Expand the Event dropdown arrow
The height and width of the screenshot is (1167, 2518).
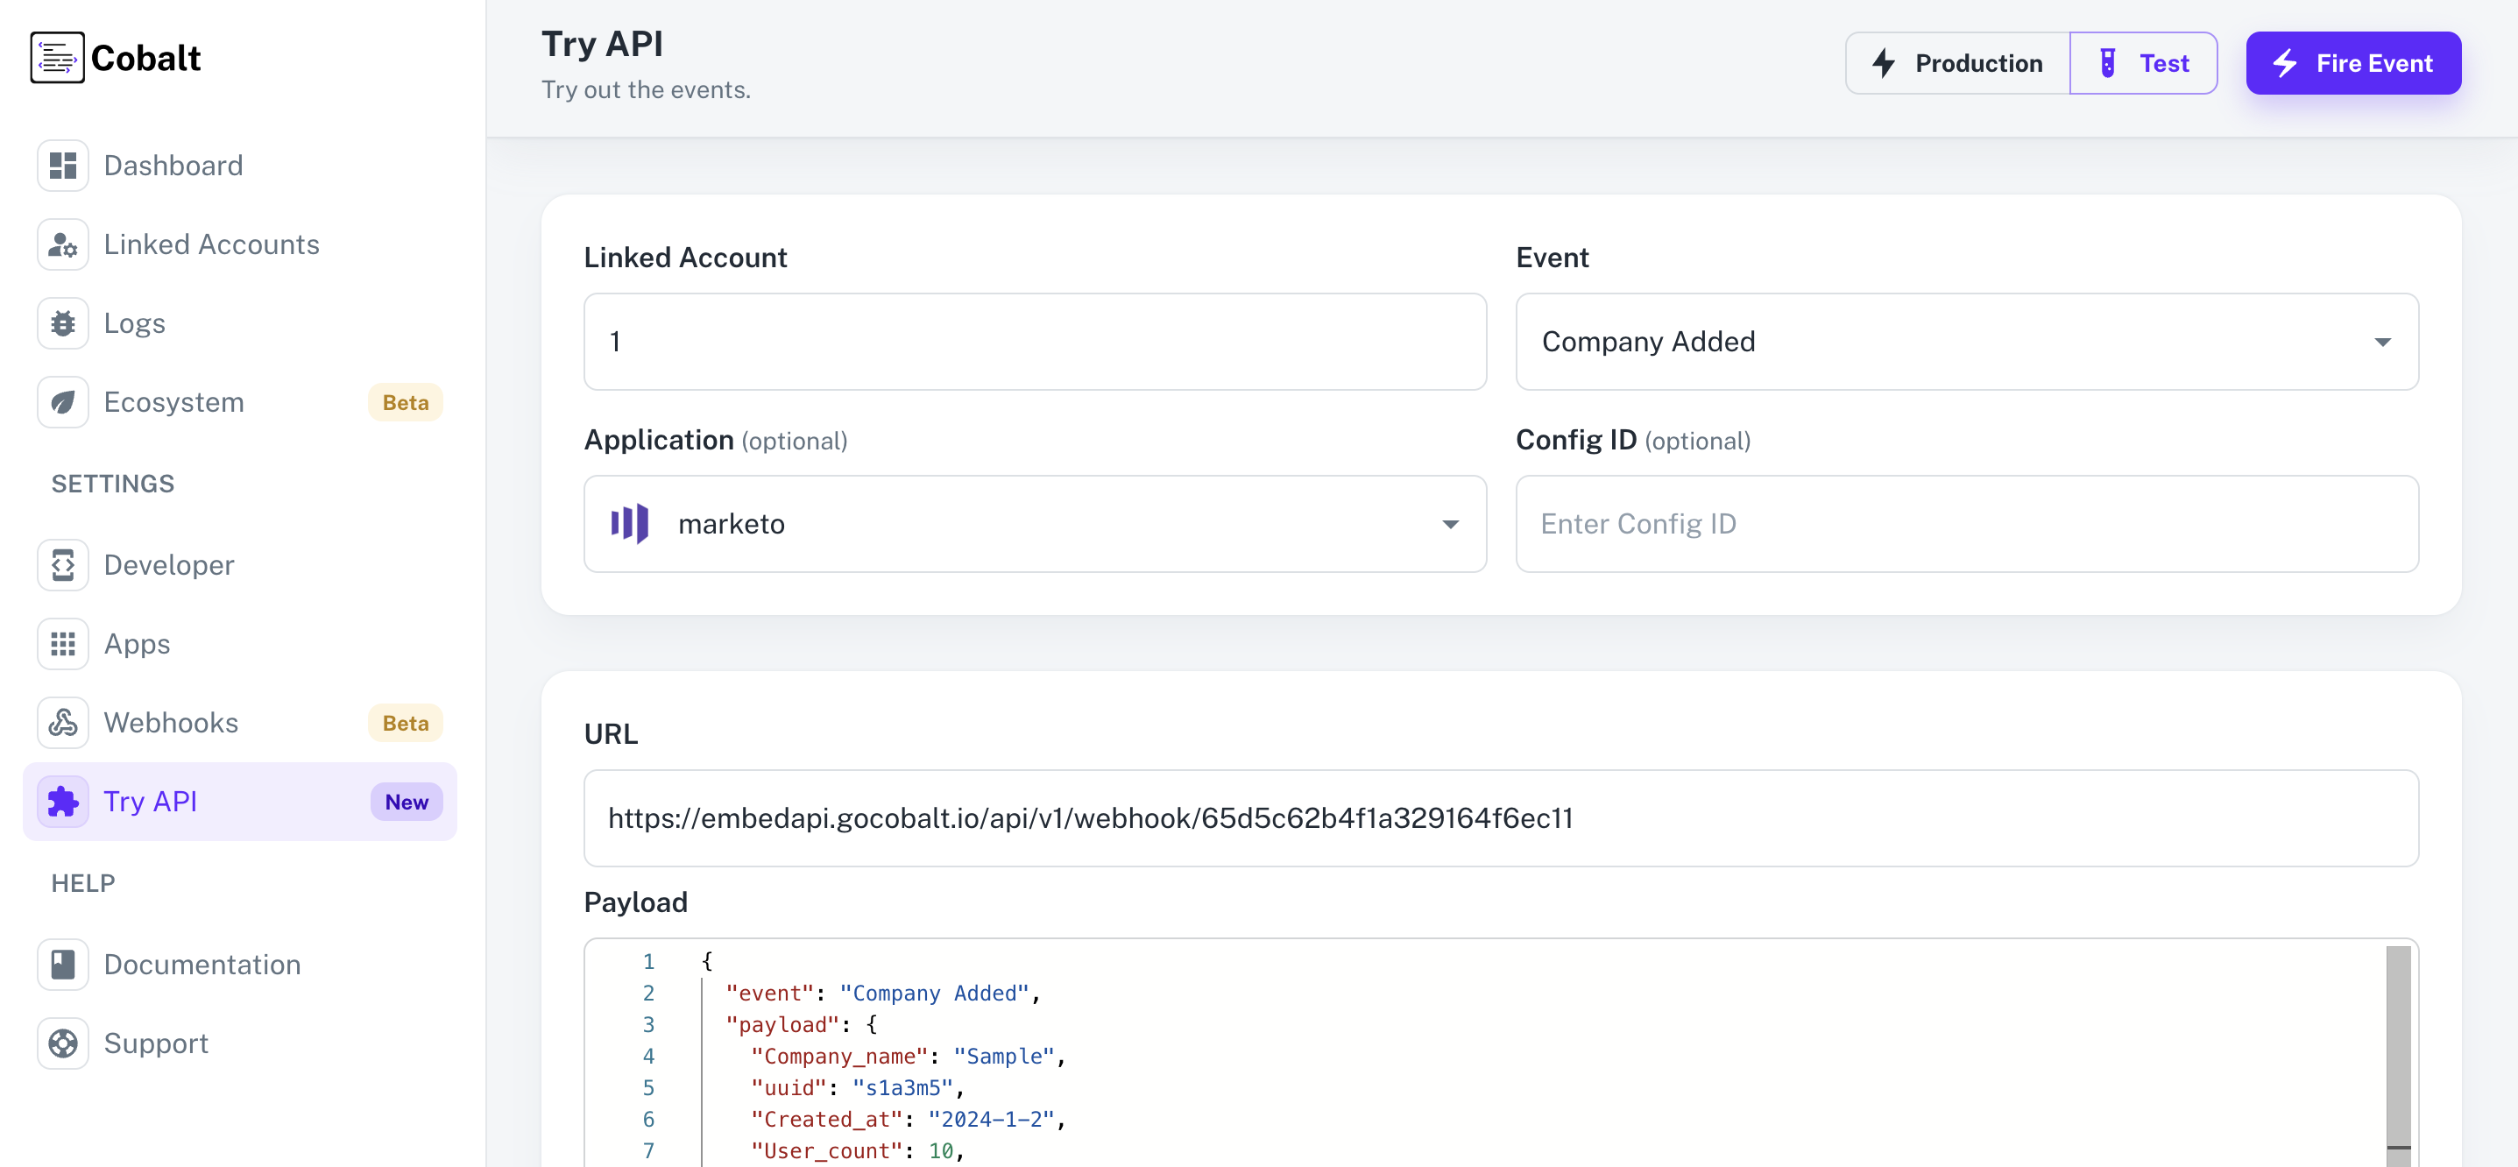tap(2382, 342)
